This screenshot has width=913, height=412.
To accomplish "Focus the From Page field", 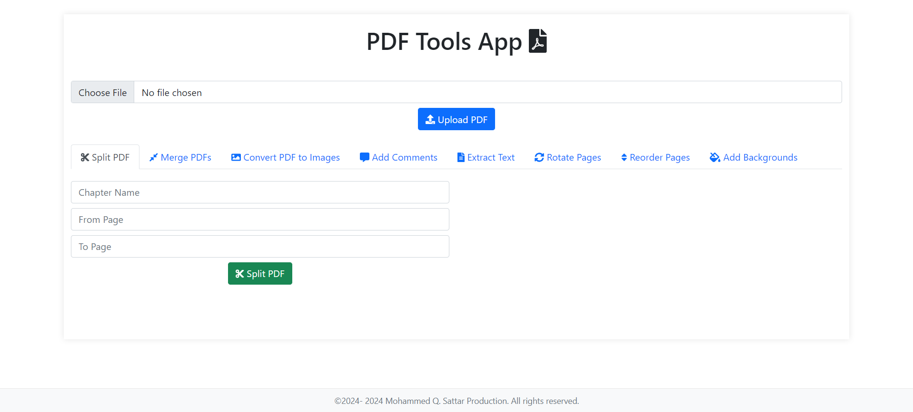I will [x=260, y=219].
